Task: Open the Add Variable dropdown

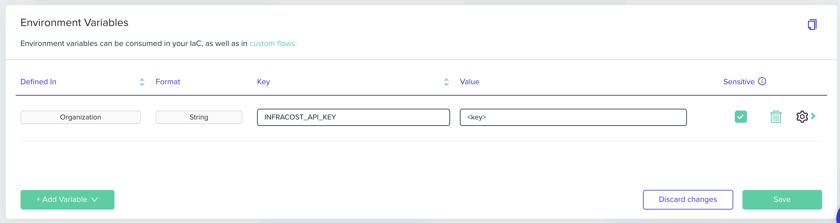Action: click(x=67, y=199)
